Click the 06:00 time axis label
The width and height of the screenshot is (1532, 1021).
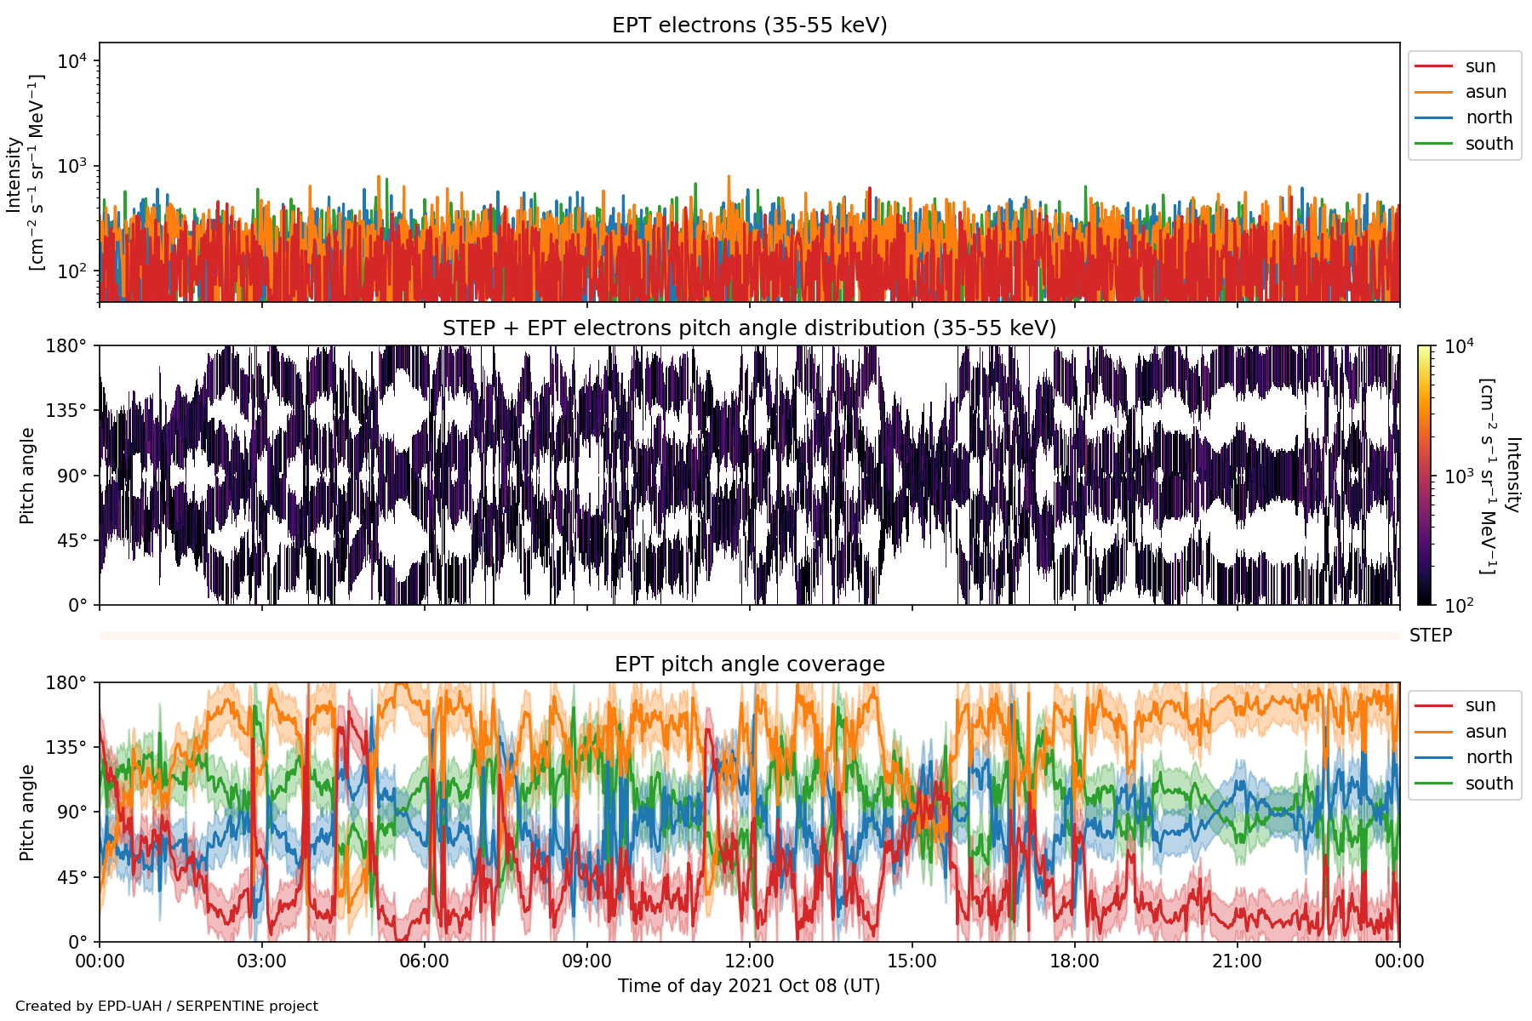point(425,962)
